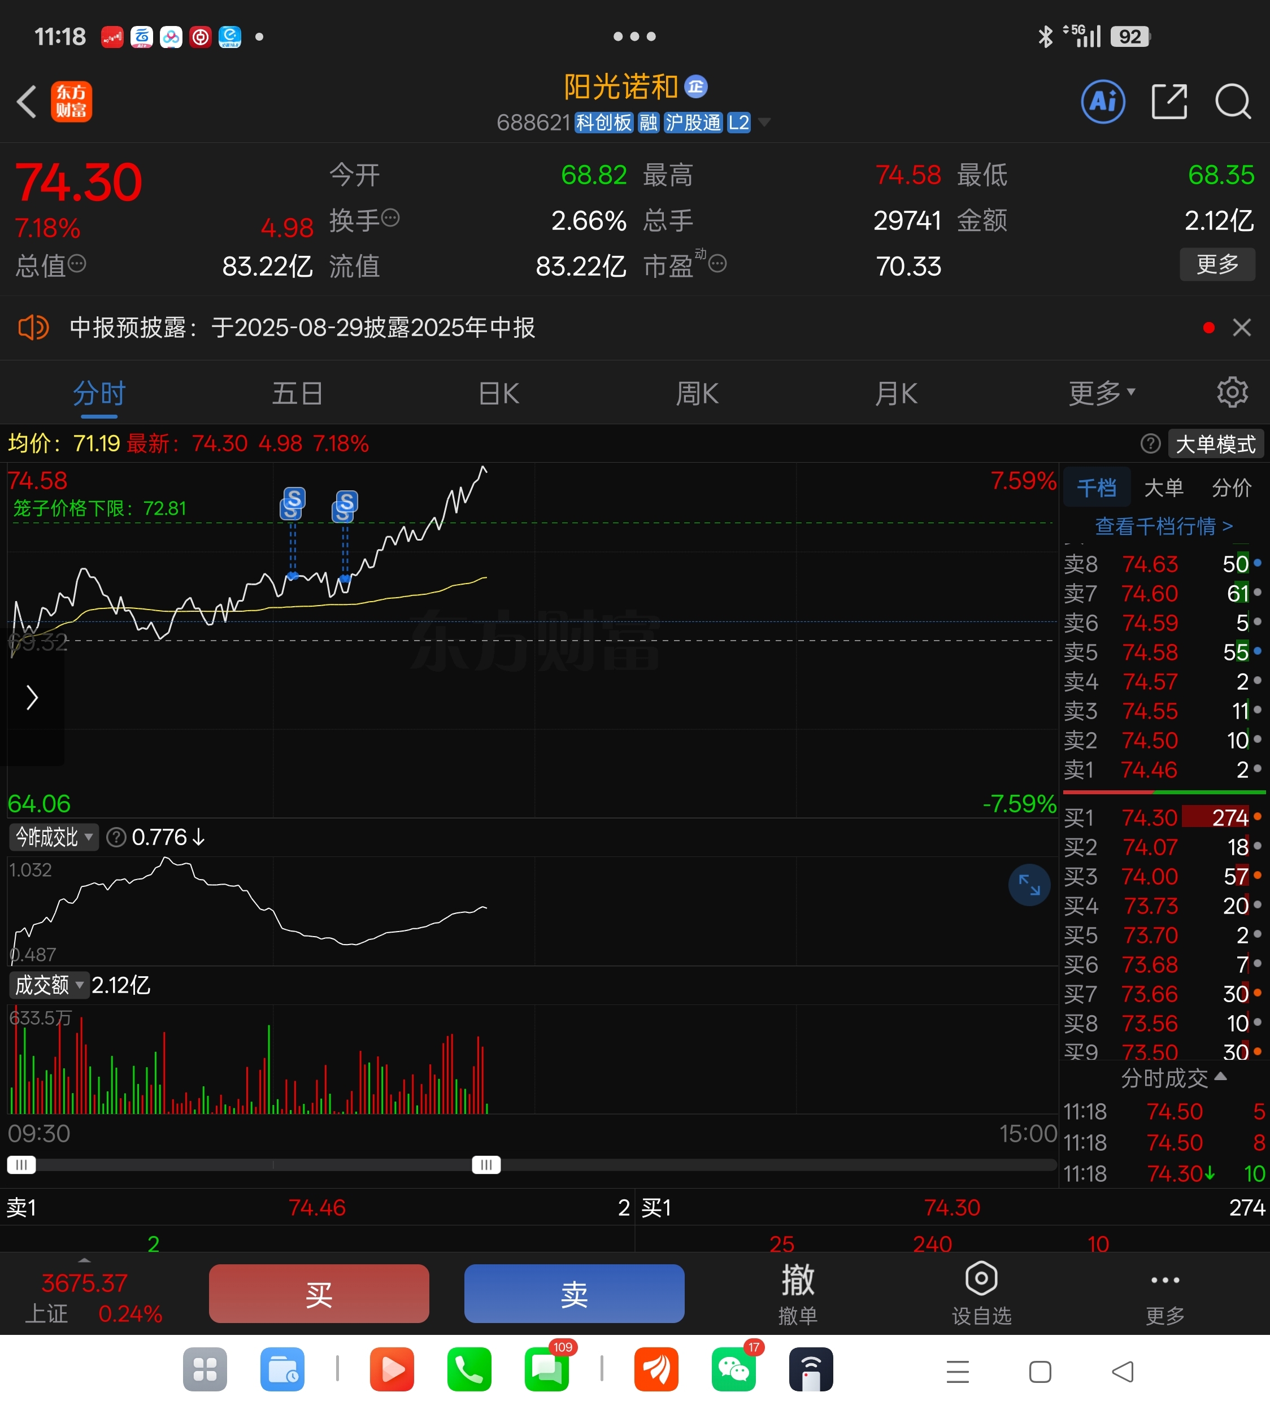Open 今昨成交比 indicator dropdown
Viewport: 1270px width, 1401px height.
pos(54,837)
